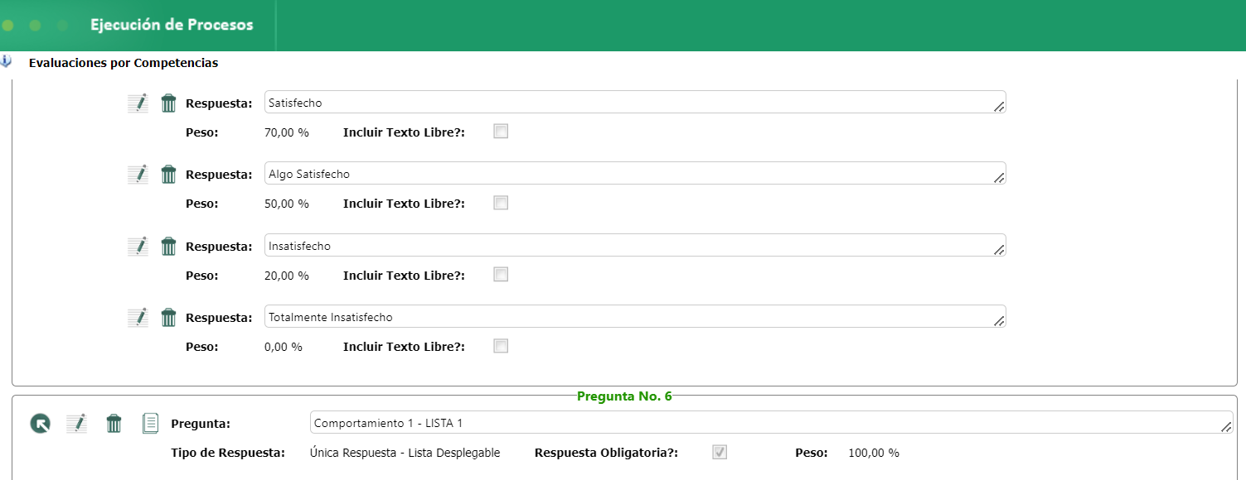
Task: Enable 'Incluir Texto Libre' for Satisfecho
Action: coord(501,131)
